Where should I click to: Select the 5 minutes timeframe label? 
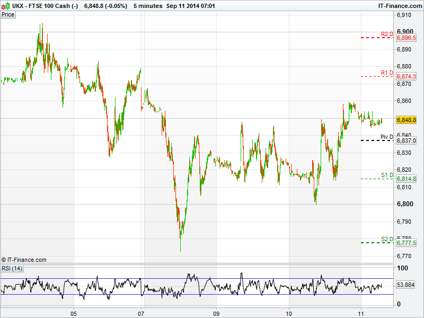coord(149,6)
